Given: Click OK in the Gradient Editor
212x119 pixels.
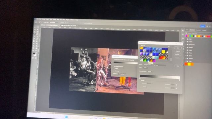Looking at the screenshot, I should pos(178,48).
